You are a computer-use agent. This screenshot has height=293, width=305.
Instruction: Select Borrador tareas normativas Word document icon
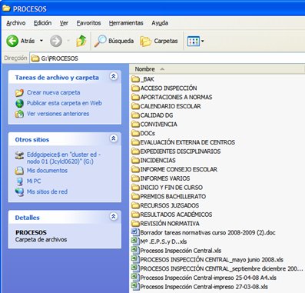[135, 232]
